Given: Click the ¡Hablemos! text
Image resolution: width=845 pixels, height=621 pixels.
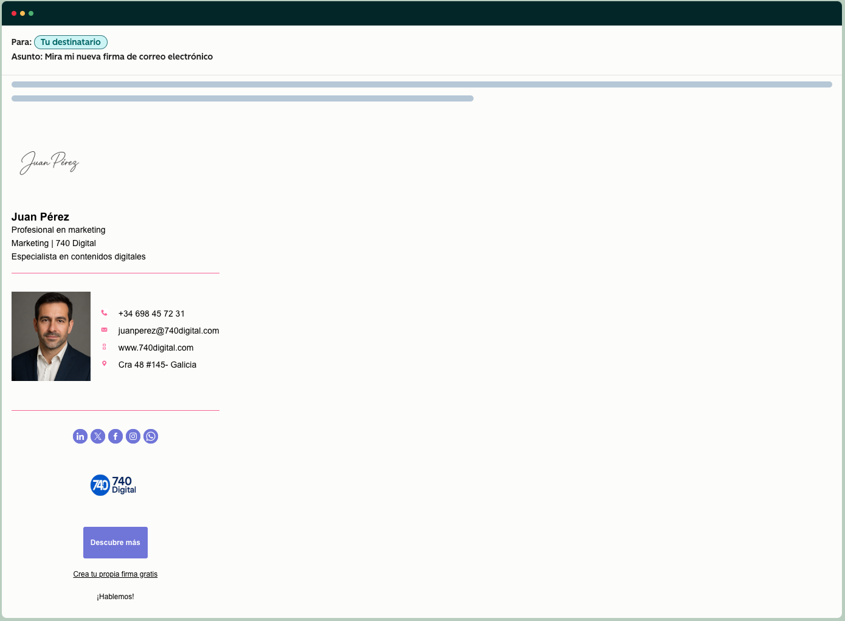Looking at the screenshot, I should (x=115, y=596).
